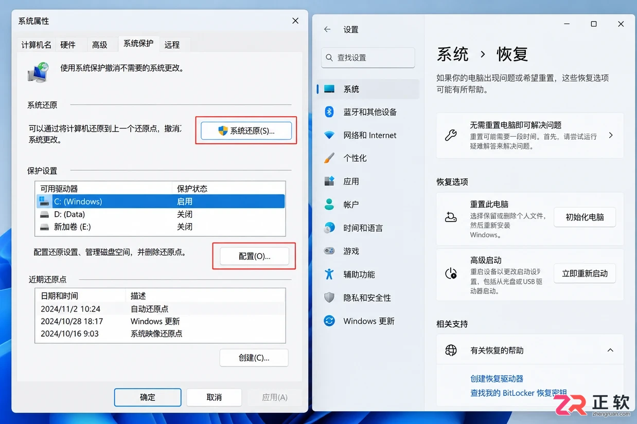Click the 查找设置 search field
The width and height of the screenshot is (637, 424).
pyautogui.click(x=368, y=58)
